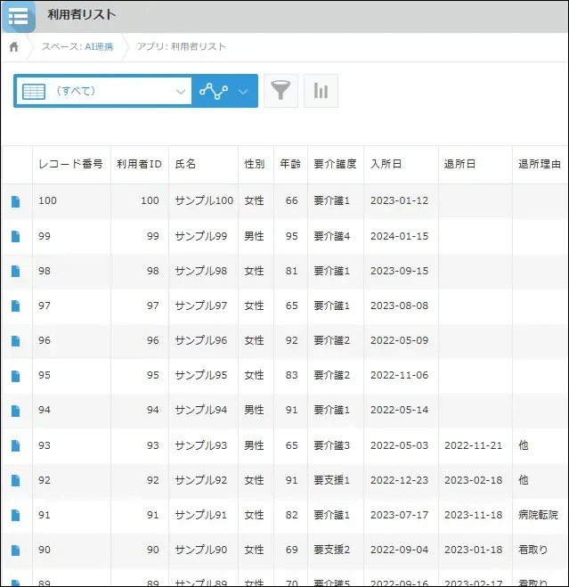
Task: Click the home icon in breadcrumb
Action: 13,47
